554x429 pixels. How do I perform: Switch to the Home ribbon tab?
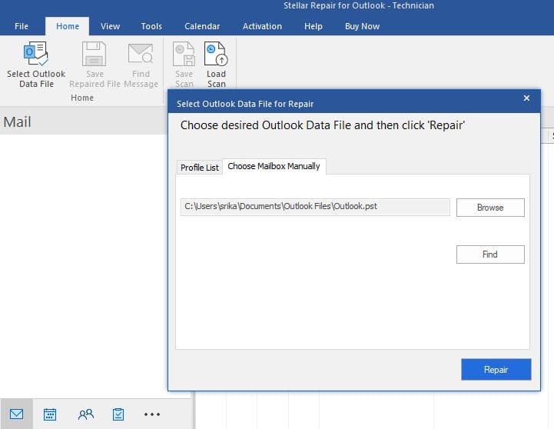tap(68, 26)
